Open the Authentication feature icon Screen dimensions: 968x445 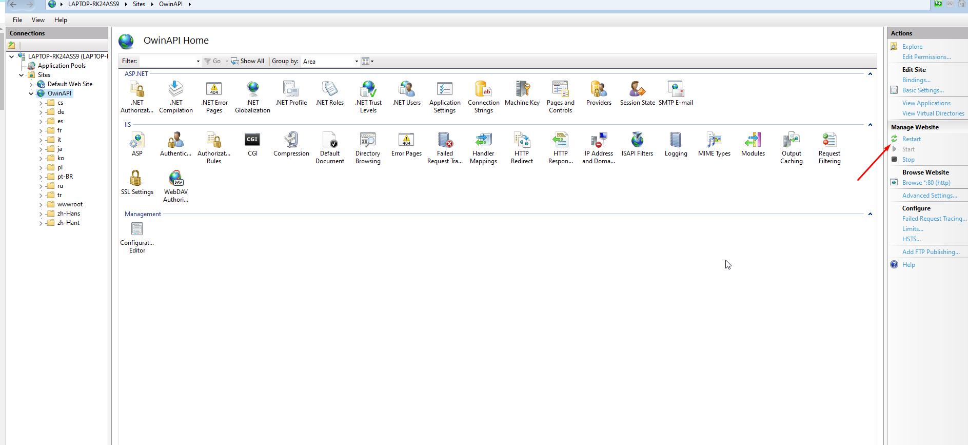pyautogui.click(x=175, y=144)
